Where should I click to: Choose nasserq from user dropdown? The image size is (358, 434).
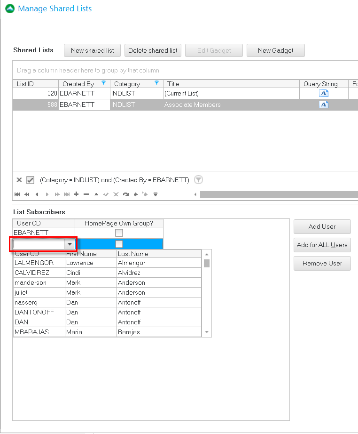click(x=108, y=302)
